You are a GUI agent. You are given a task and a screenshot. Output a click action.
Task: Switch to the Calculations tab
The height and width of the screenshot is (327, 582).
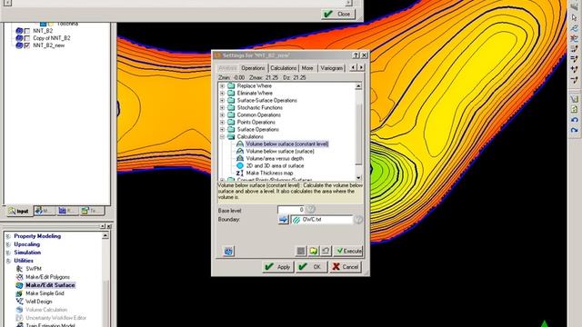tap(283, 68)
